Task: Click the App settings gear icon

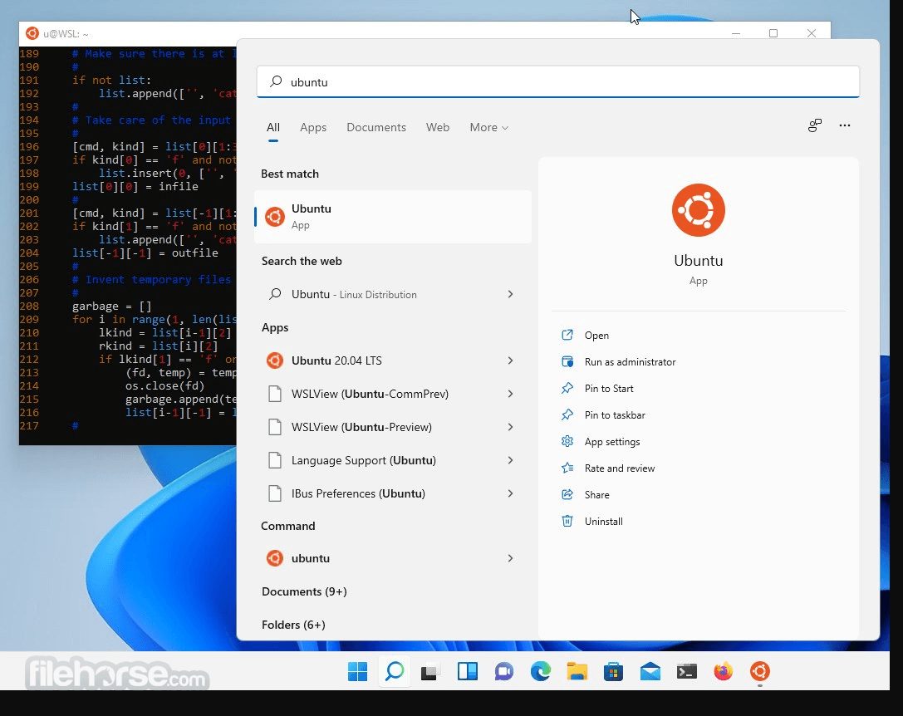Action: click(x=567, y=441)
